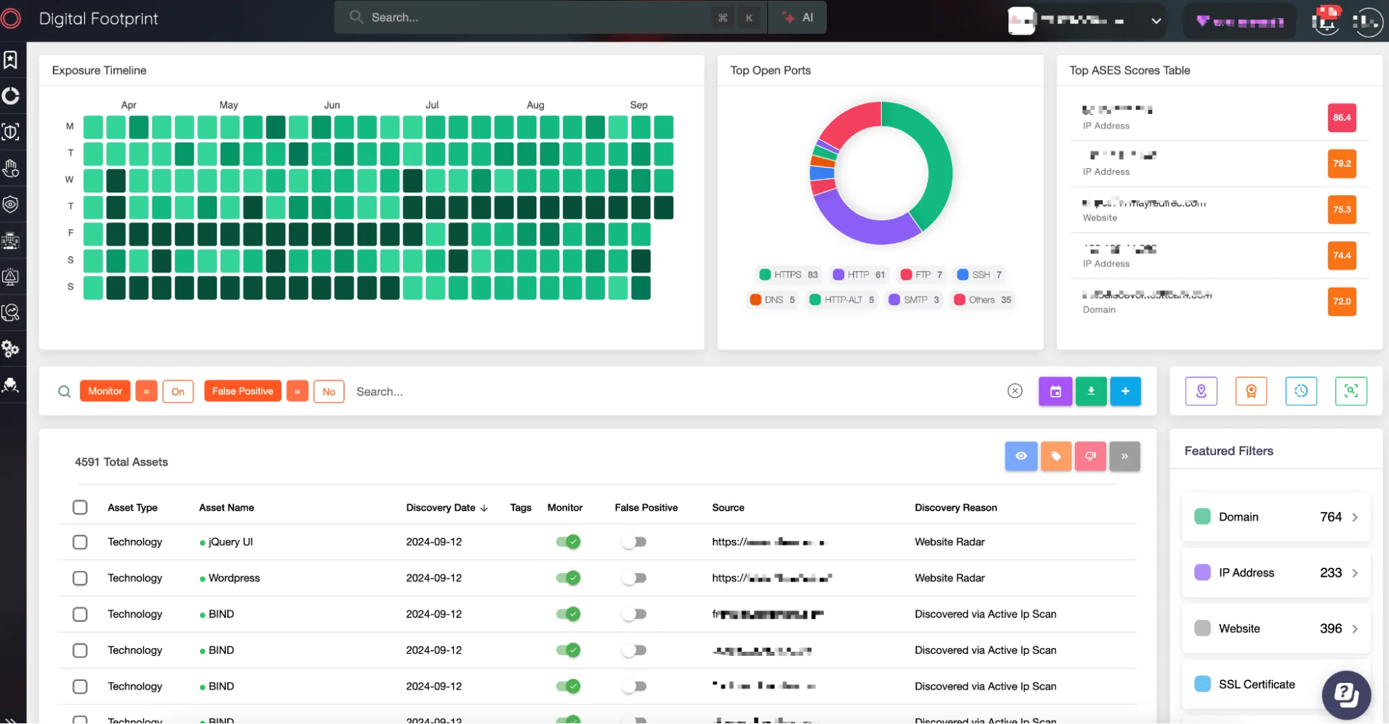Click the orange tag action button
Viewport: 1389px width, 724px height.
(1055, 456)
